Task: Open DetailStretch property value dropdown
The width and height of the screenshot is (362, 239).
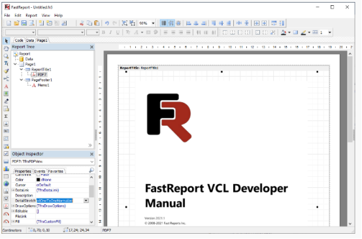Action: click(x=86, y=200)
